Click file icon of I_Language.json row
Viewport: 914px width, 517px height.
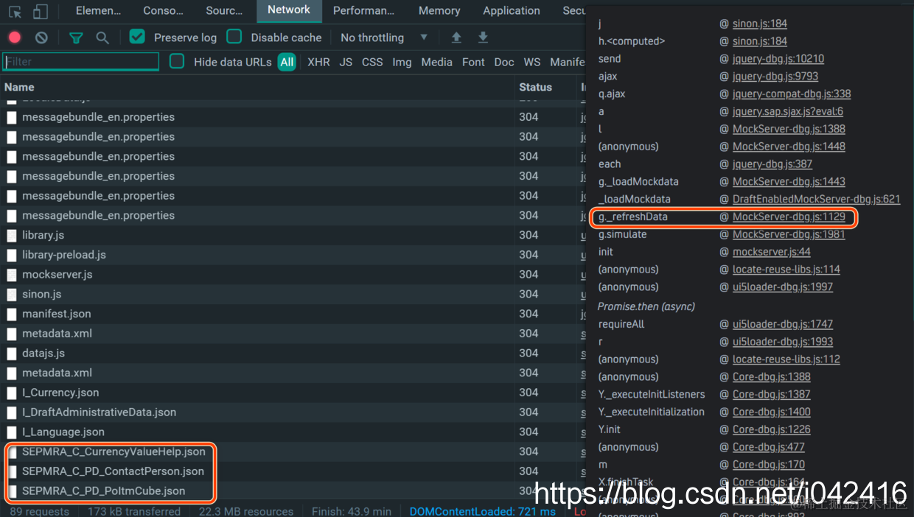(x=11, y=432)
